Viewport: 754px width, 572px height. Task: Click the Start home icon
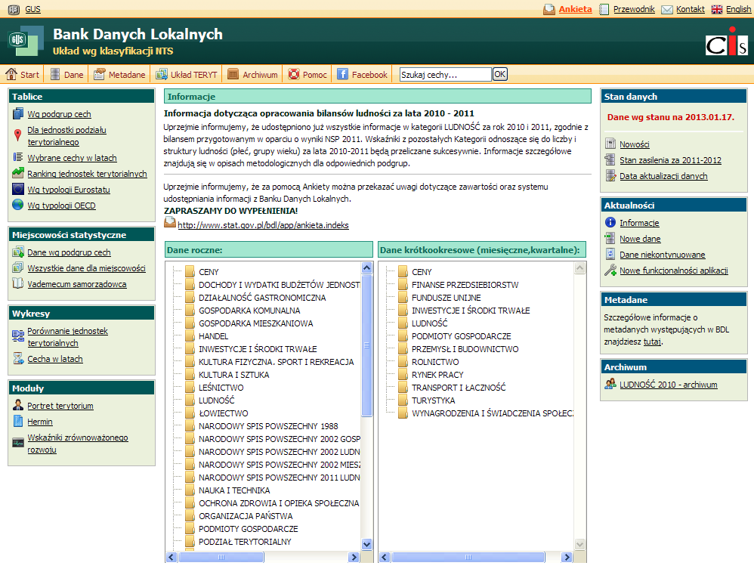[x=11, y=74]
